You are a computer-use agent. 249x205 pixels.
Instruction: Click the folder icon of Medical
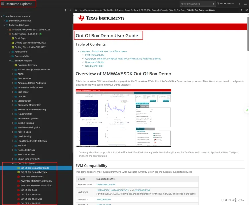pyautogui.click(x=16, y=146)
